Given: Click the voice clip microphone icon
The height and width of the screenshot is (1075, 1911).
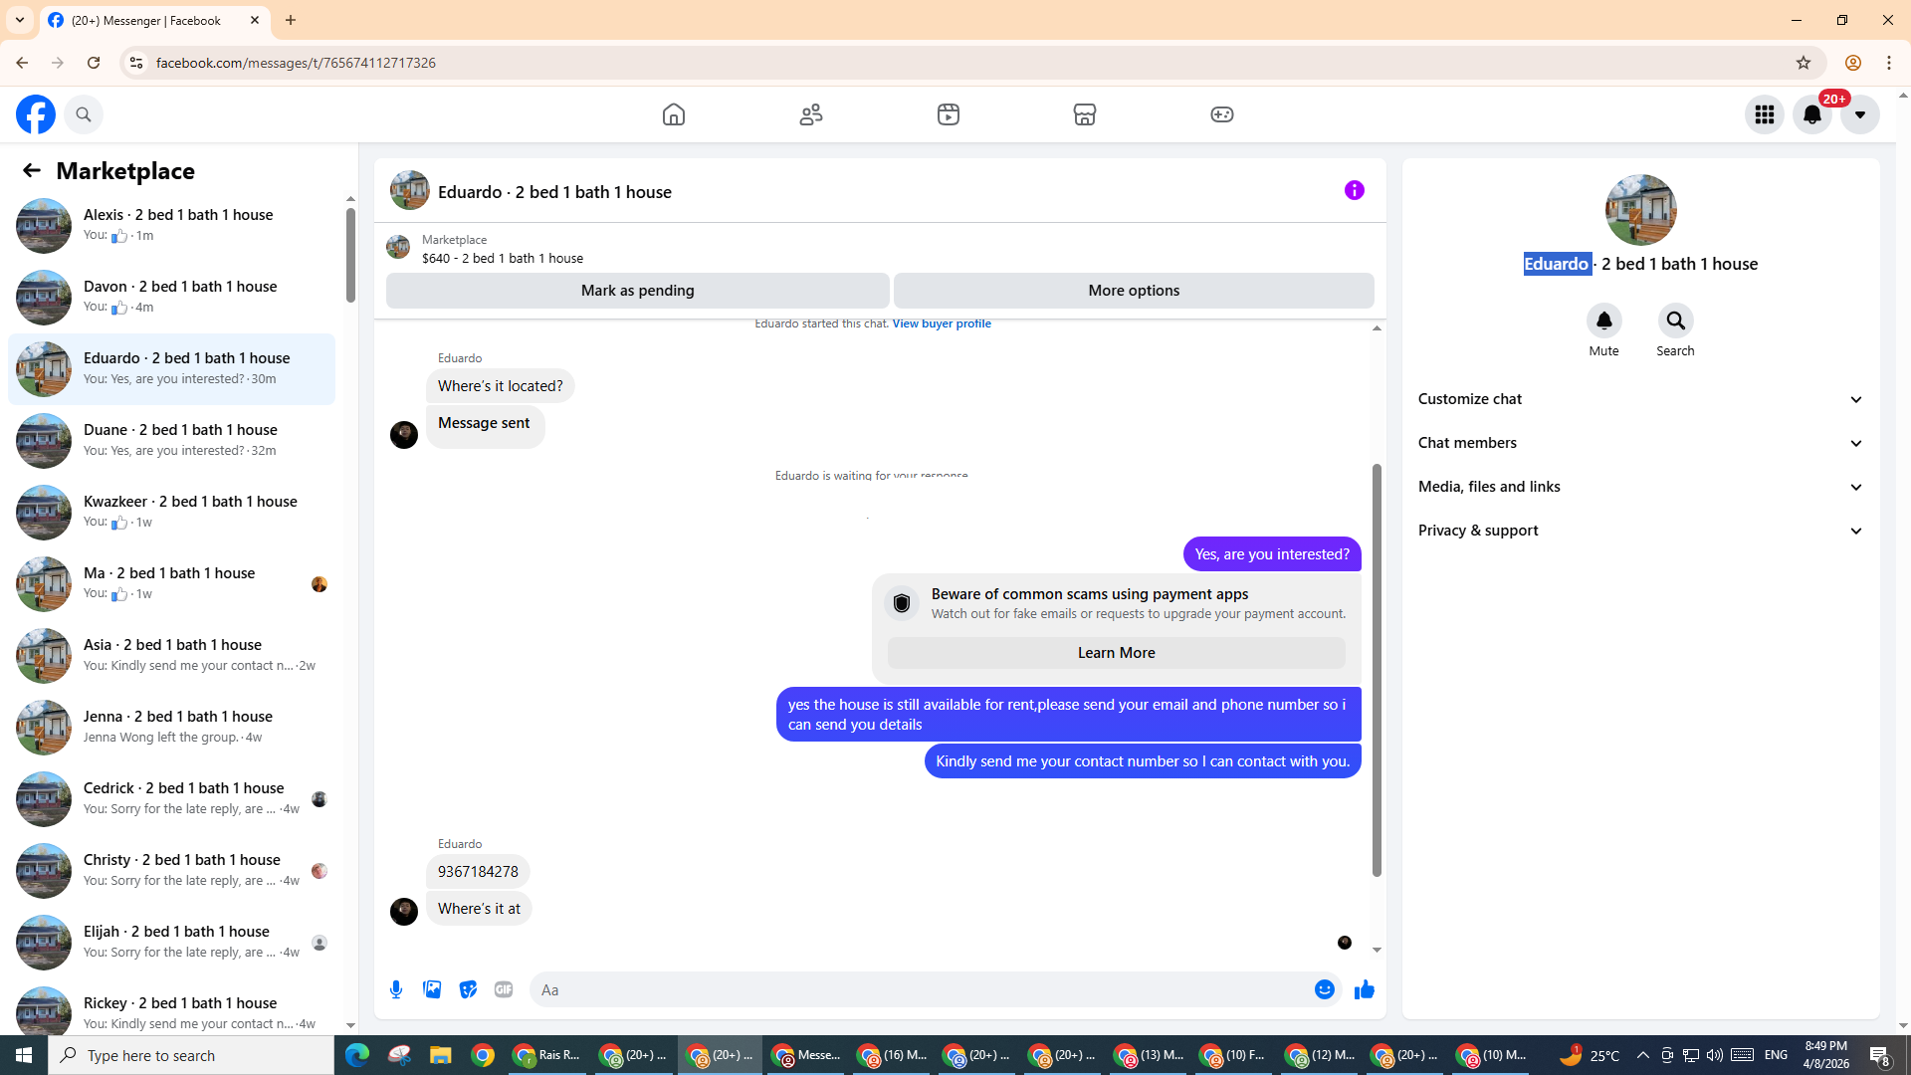Looking at the screenshot, I should [396, 989].
